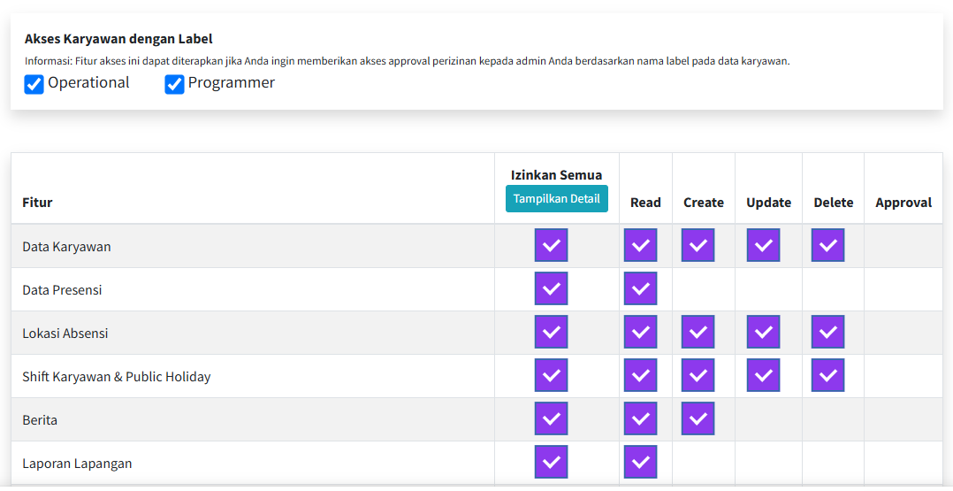Toggle Update permission for Data Karyawan
The height and width of the screenshot is (491, 953).
763,245
